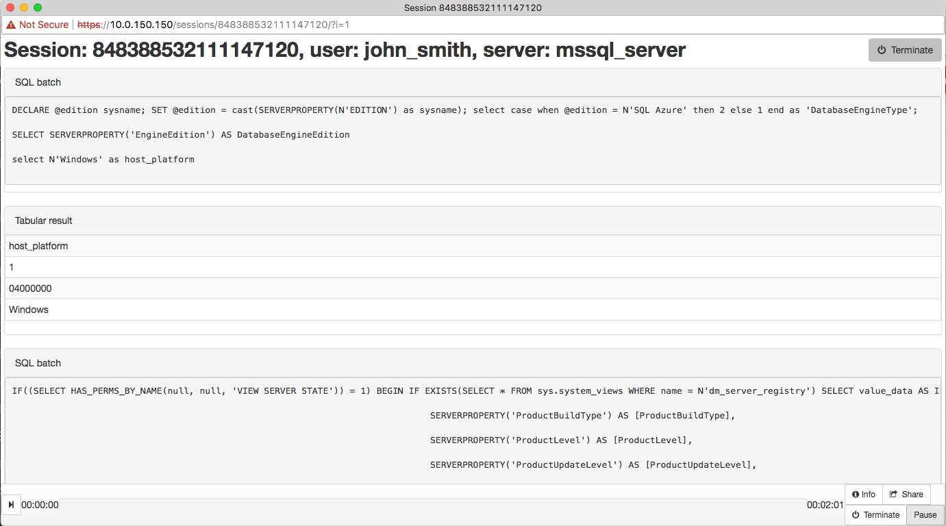Click the first SQL batch header
The height and width of the screenshot is (526, 946).
click(x=473, y=82)
